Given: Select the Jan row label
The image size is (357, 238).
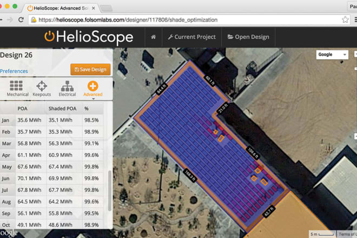Looking at the screenshot, I should click(5, 120).
